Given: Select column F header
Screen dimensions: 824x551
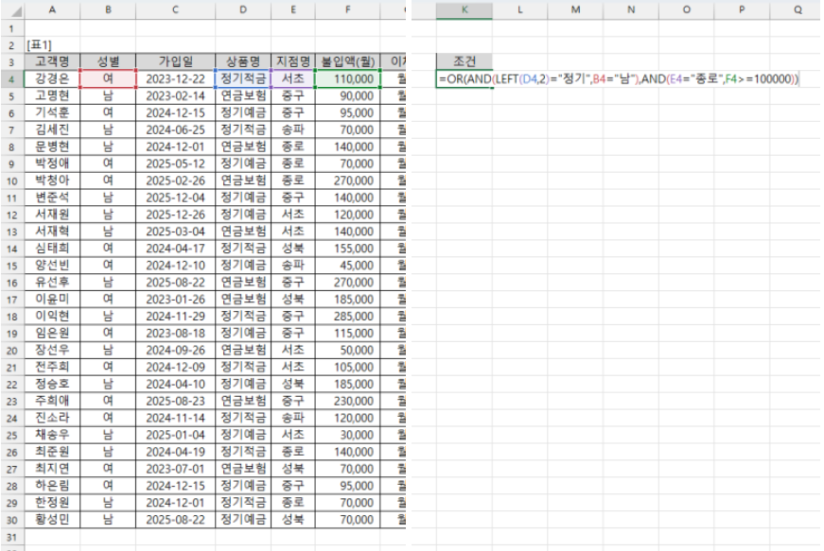Looking at the screenshot, I should click(347, 10).
